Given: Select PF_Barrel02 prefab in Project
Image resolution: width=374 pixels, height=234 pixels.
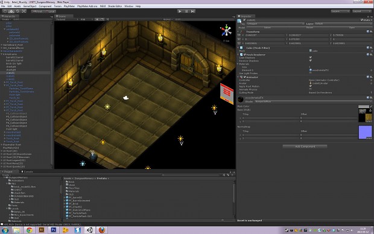Looking at the screenshot, I should (75, 197).
